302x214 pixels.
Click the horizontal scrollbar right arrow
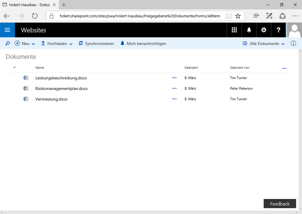[x=297, y=212]
